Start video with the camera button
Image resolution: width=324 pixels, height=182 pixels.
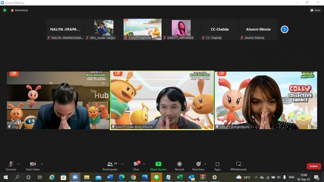pyautogui.click(x=33, y=166)
